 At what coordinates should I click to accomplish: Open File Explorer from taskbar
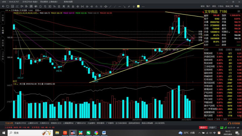click(x=57, y=133)
